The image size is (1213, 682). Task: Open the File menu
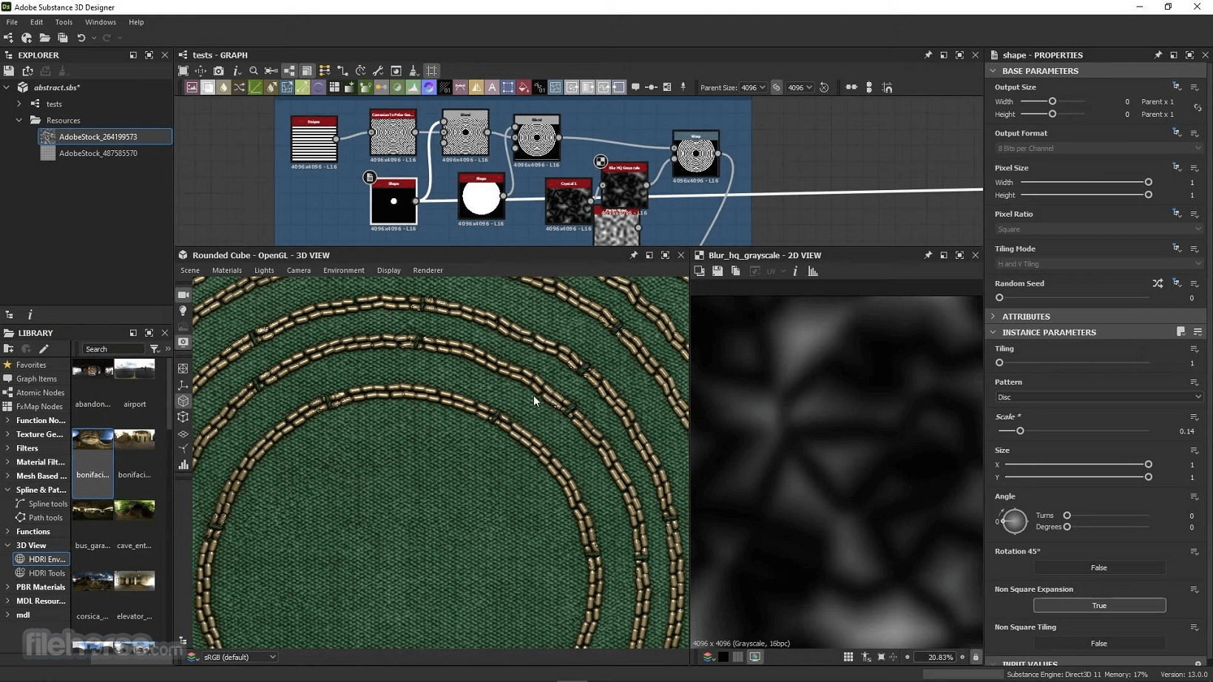[12, 22]
